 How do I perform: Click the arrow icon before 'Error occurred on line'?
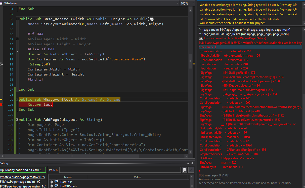tap(201, 38)
